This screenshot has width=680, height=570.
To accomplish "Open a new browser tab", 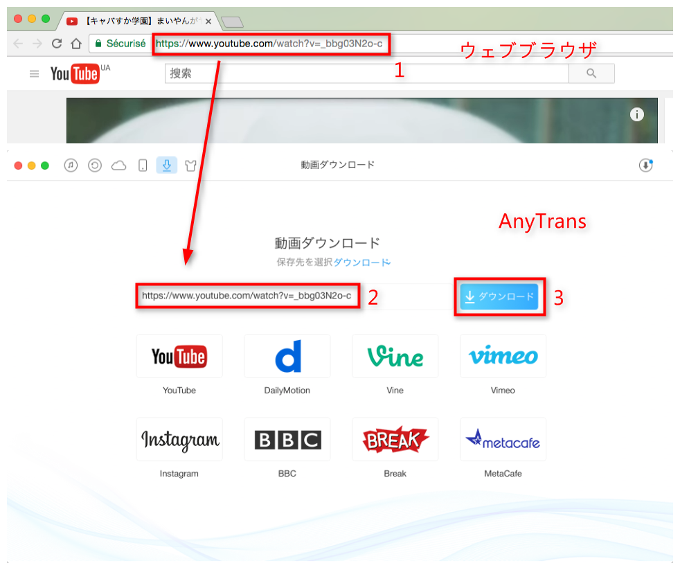I will point(232,21).
